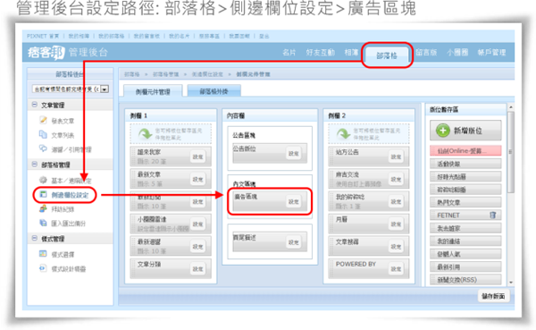This screenshot has height=330, width=536.
Task: Open the 文章列表 page
Action: point(63,135)
